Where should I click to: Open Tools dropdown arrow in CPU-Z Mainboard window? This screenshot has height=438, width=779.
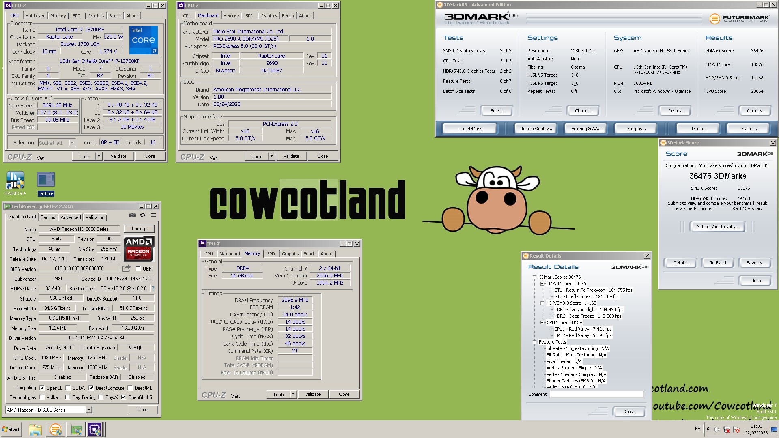pyautogui.click(x=271, y=156)
